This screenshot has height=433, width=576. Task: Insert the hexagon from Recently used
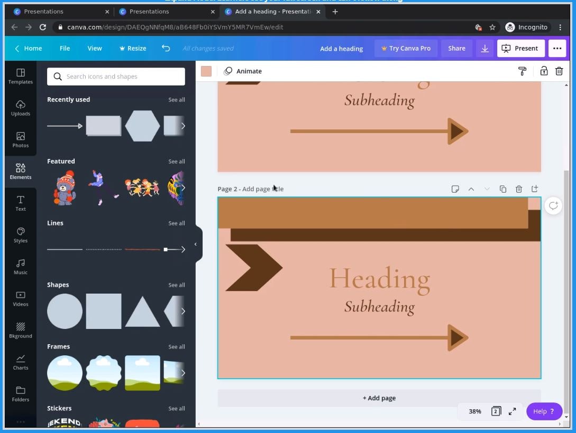[142, 126]
